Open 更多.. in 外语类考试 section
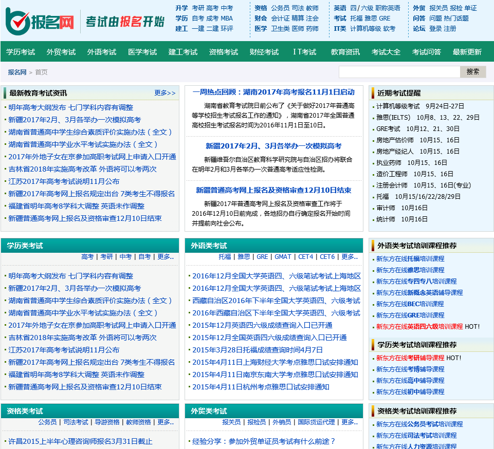The width and height of the screenshot is (494, 449). (x=350, y=257)
